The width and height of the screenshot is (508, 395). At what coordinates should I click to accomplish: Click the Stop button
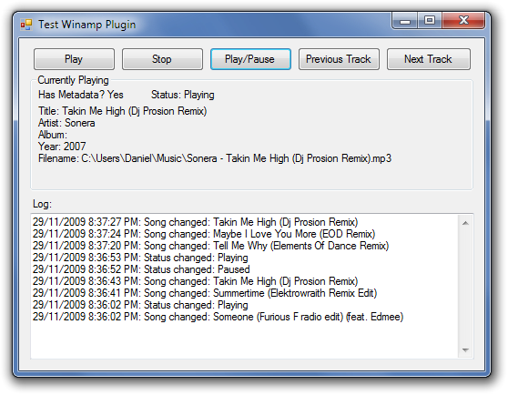[x=162, y=59]
